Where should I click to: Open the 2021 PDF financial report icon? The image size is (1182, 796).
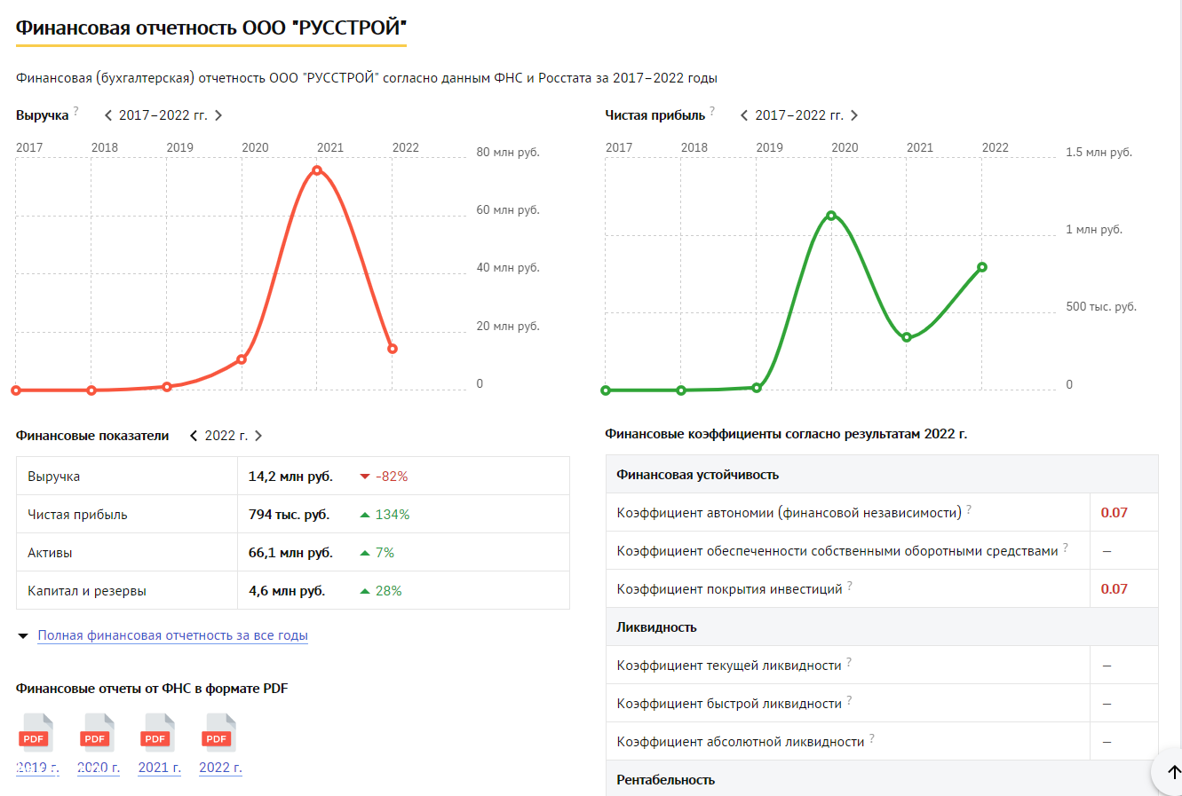[158, 733]
